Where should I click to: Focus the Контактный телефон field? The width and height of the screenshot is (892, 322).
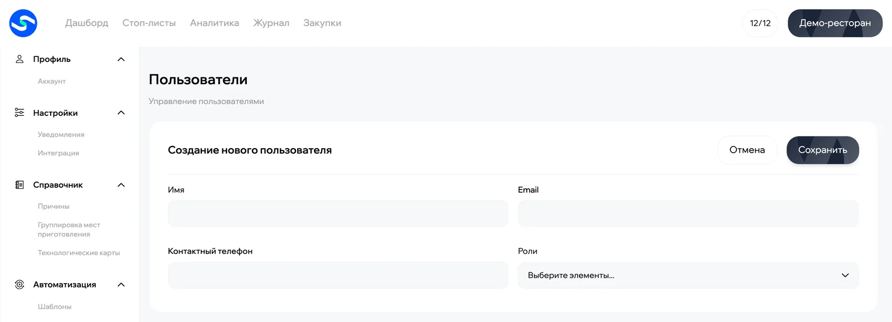pyautogui.click(x=338, y=275)
